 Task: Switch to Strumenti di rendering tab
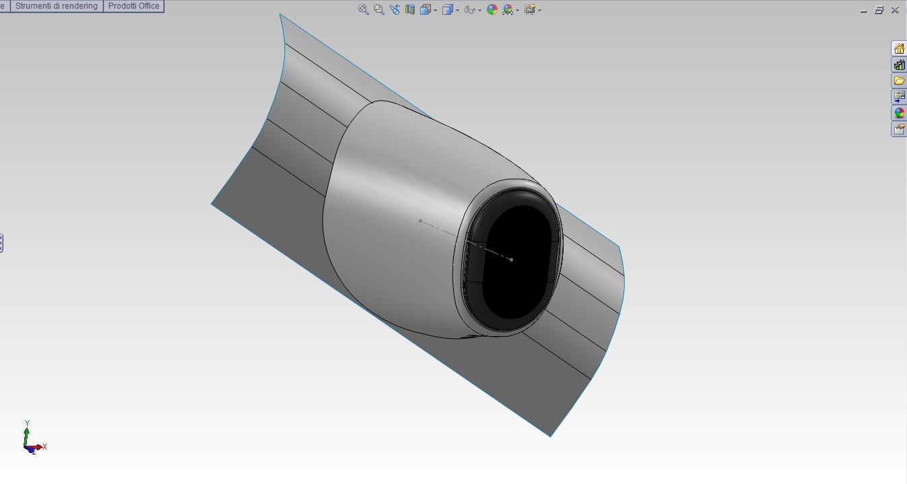57,6
